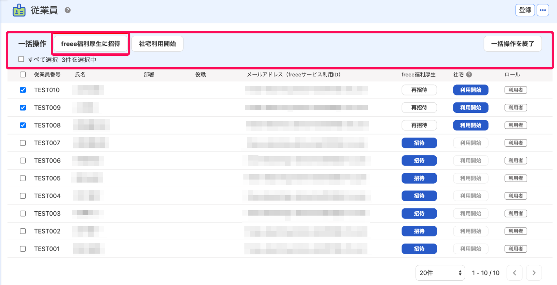
Task: Click the employee badge icon beside 従業員
Action: tap(19, 10)
